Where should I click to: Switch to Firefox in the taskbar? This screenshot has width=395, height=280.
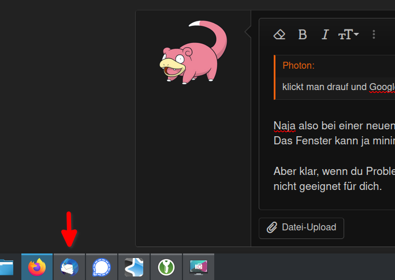[x=37, y=267]
